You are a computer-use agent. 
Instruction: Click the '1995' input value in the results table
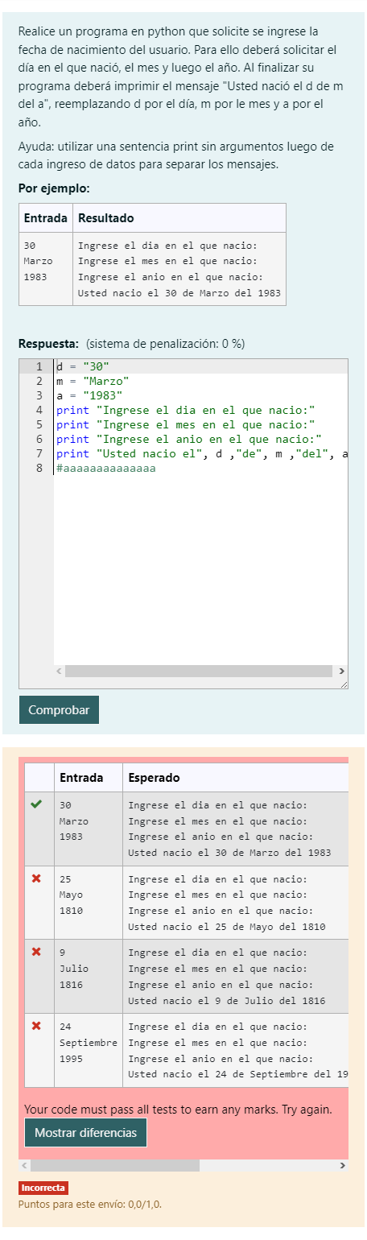(71, 1059)
